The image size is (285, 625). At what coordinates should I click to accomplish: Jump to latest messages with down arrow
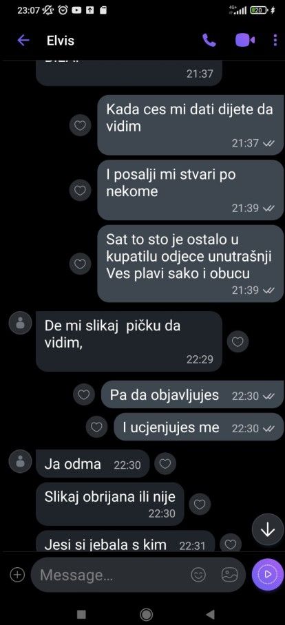(x=268, y=529)
